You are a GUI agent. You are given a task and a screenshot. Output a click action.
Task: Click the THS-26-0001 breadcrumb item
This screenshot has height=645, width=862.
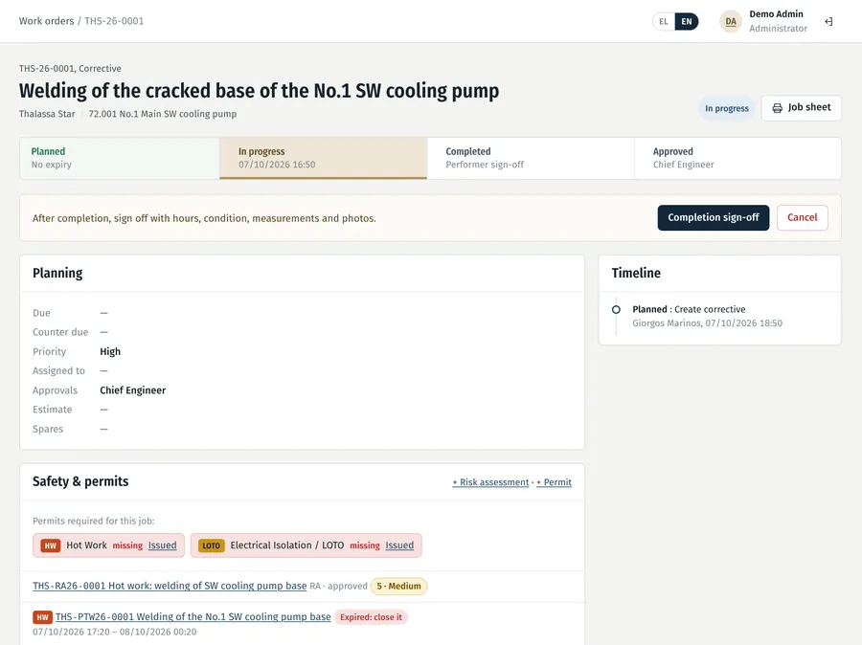point(114,21)
